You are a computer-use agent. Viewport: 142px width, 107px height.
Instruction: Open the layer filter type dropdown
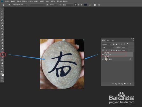(x=106, y=44)
